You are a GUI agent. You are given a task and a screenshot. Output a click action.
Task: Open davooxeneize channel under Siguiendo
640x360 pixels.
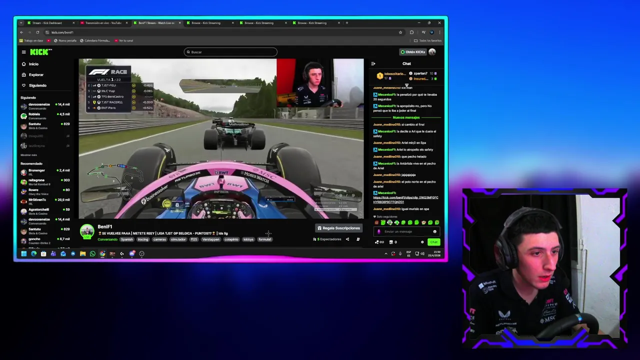coord(45,106)
